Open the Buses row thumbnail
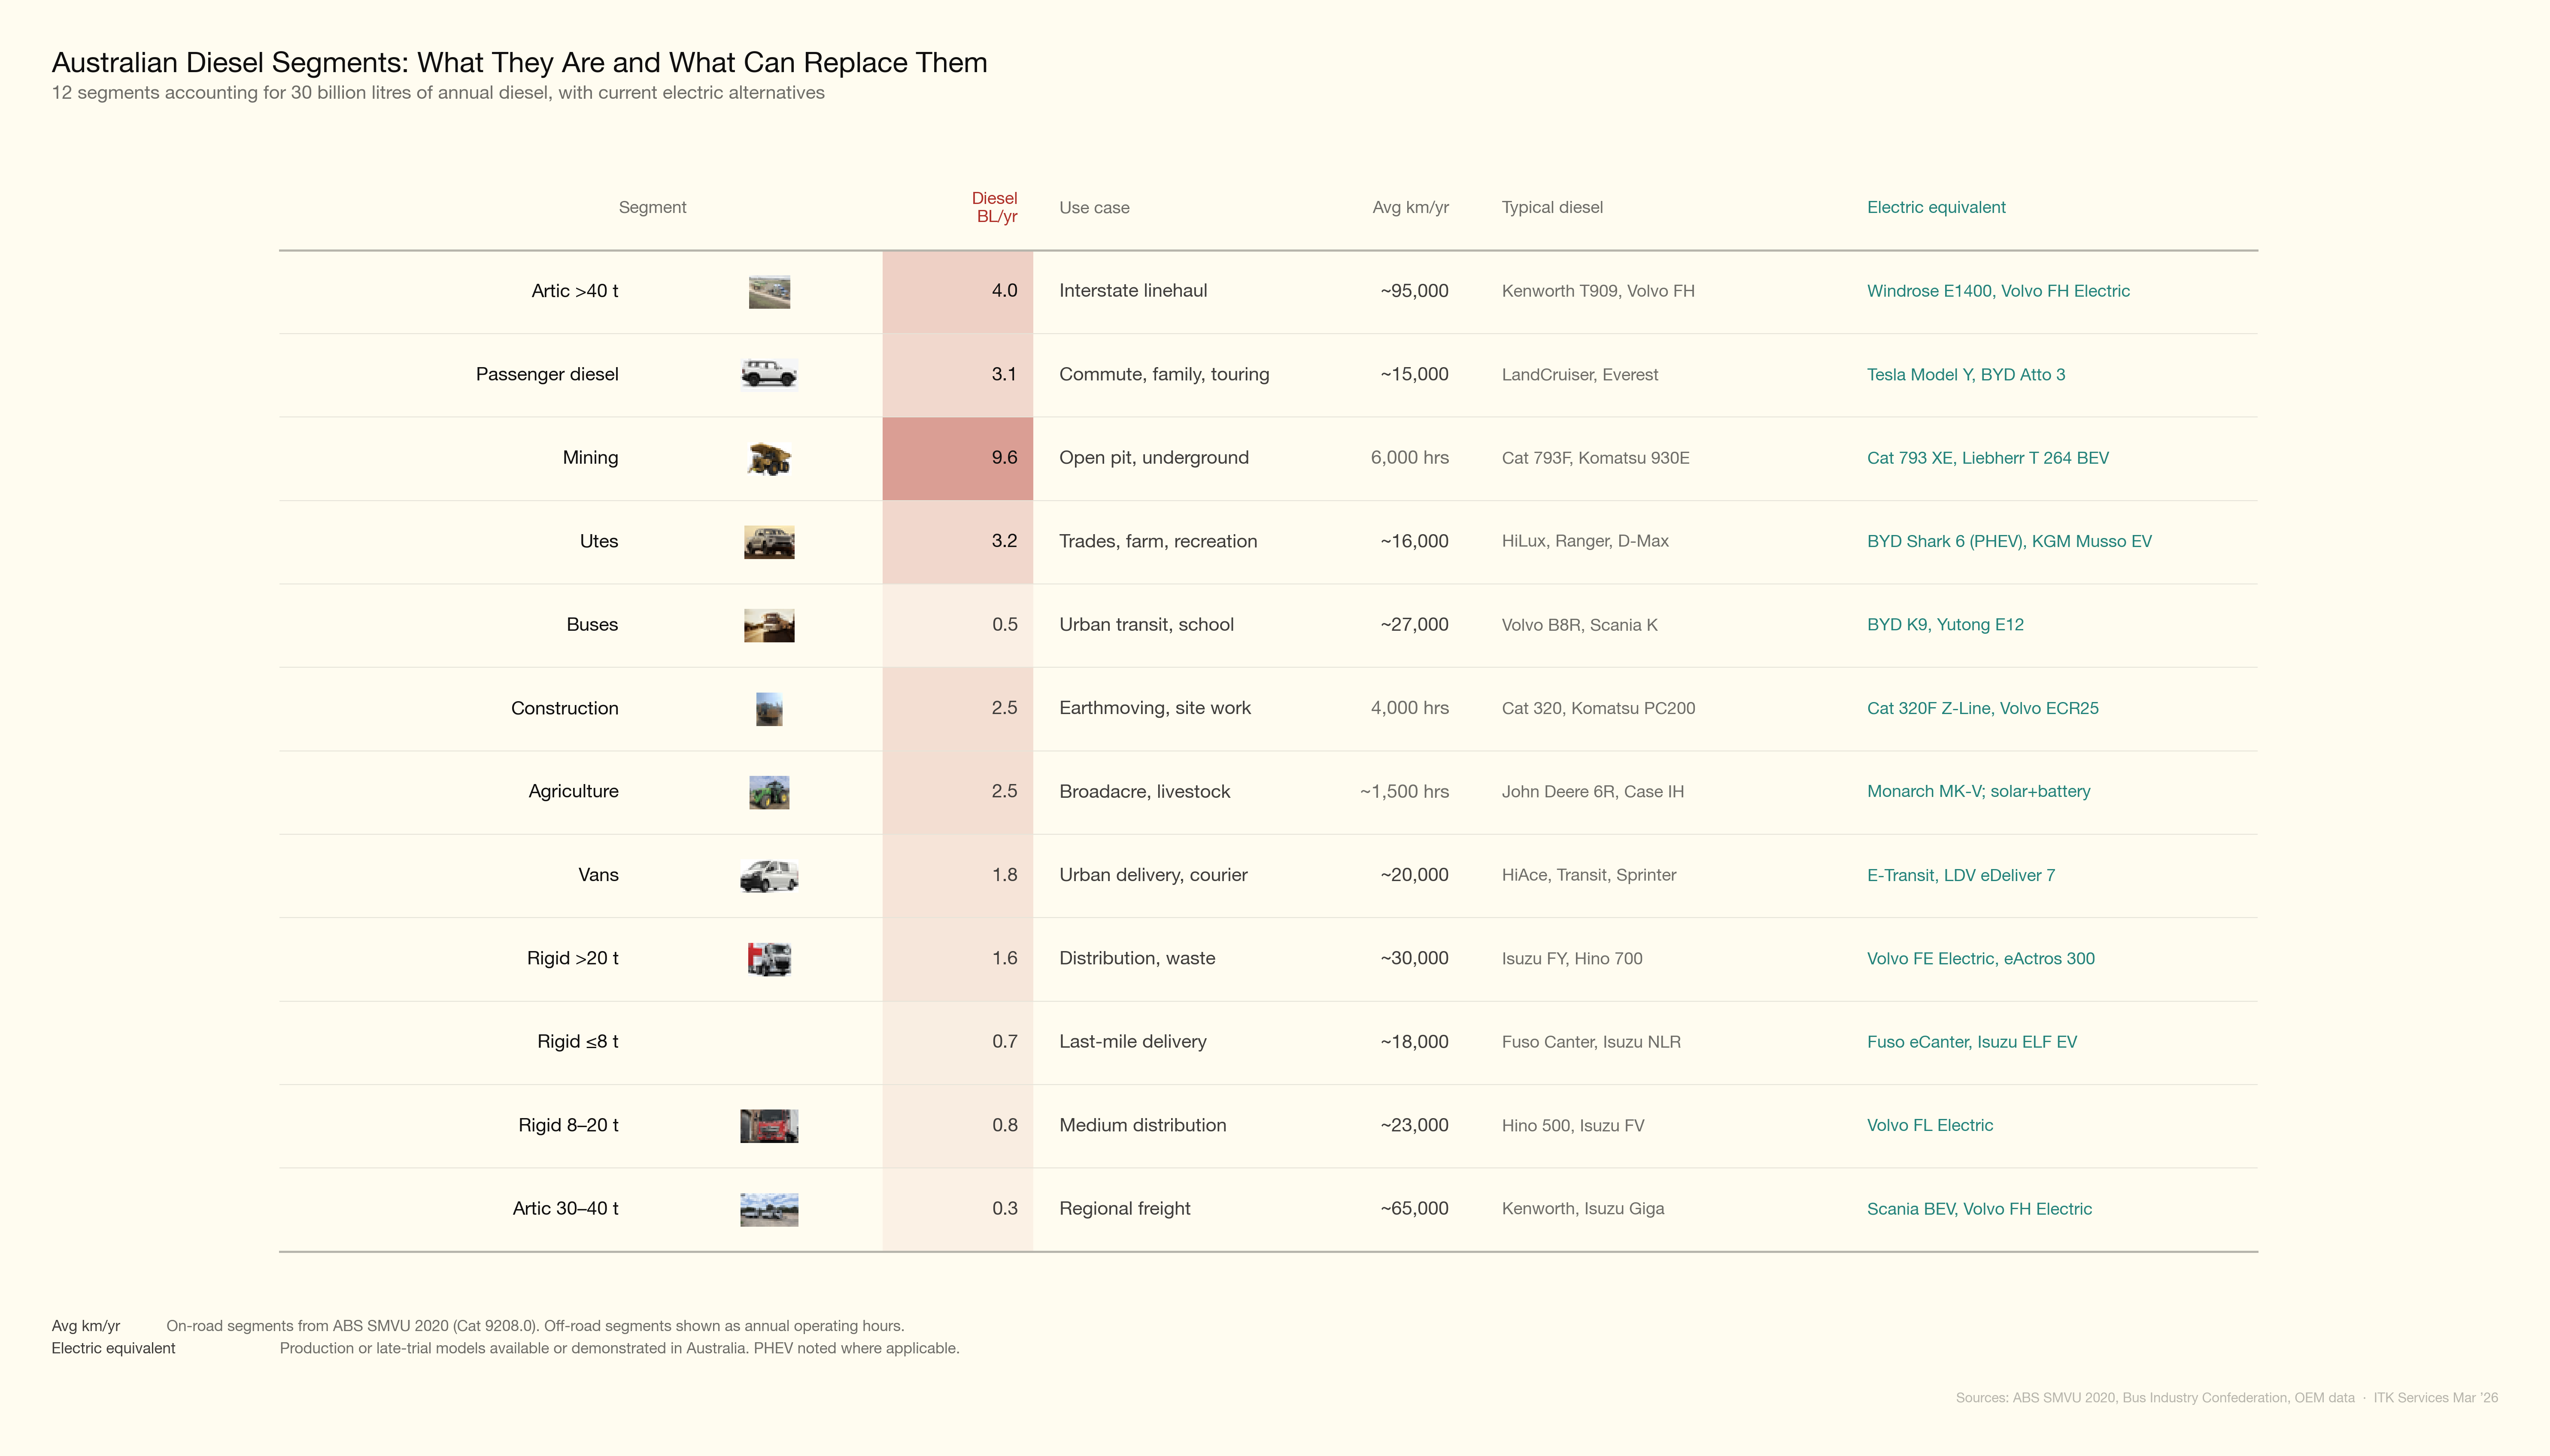This screenshot has height=1456, width=2550. pyautogui.click(x=769, y=625)
